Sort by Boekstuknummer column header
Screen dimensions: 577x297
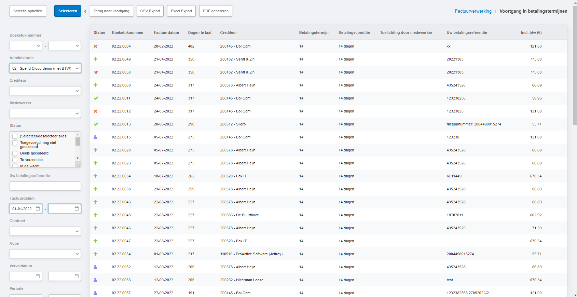tap(128, 32)
